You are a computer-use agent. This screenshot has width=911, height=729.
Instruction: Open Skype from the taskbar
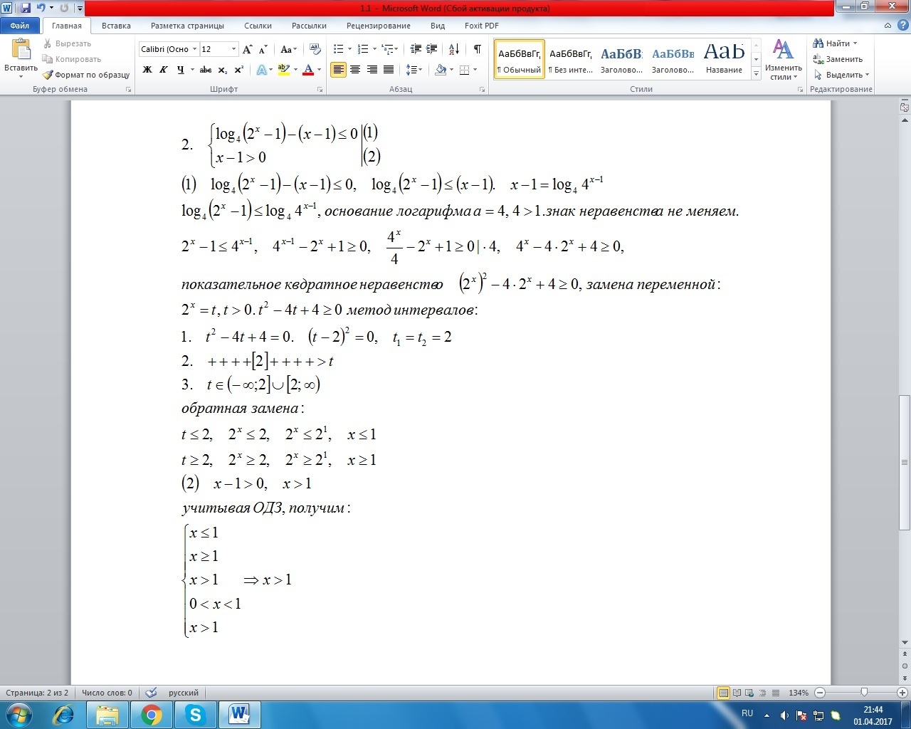tap(195, 715)
